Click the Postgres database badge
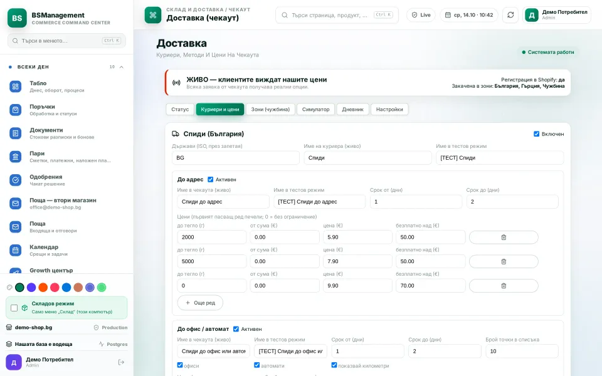This screenshot has height=376, width=602. (114, 344)
